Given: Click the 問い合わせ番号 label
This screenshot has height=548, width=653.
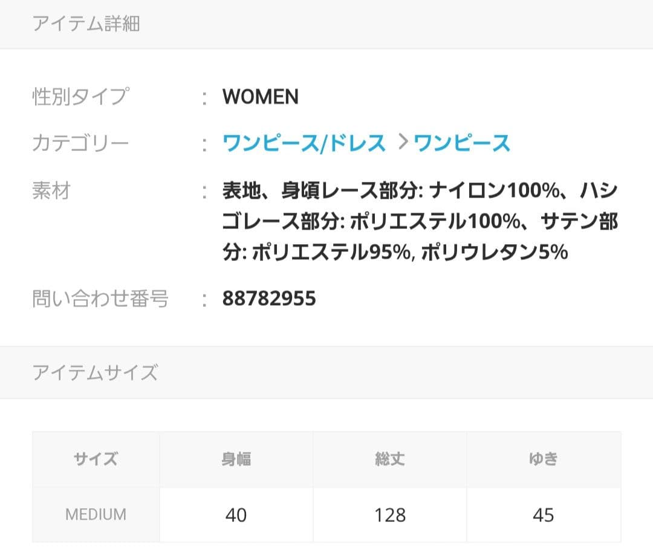Looking at the screenshot, I should [x=100, y=298].
